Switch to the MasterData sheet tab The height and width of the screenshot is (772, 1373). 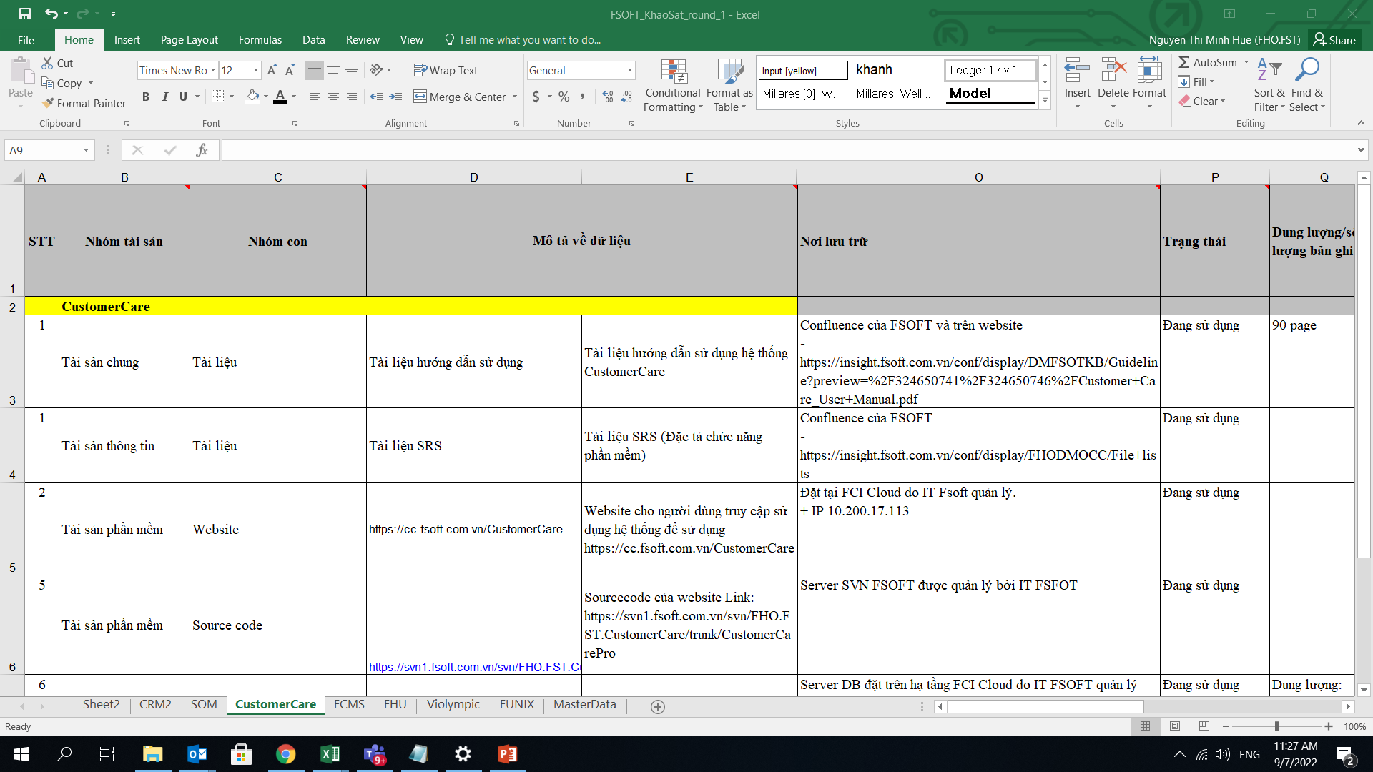(584, 705)
